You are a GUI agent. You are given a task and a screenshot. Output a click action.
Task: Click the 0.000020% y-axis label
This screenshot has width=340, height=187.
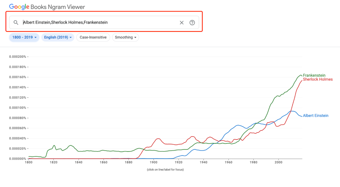(18, 148)
